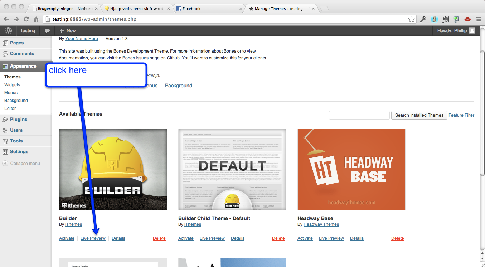Activate the Builder theme

67,238
